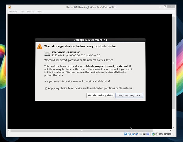
Task: Toggle the mouse integration globe icon
Action: click(x=153, y=134)
